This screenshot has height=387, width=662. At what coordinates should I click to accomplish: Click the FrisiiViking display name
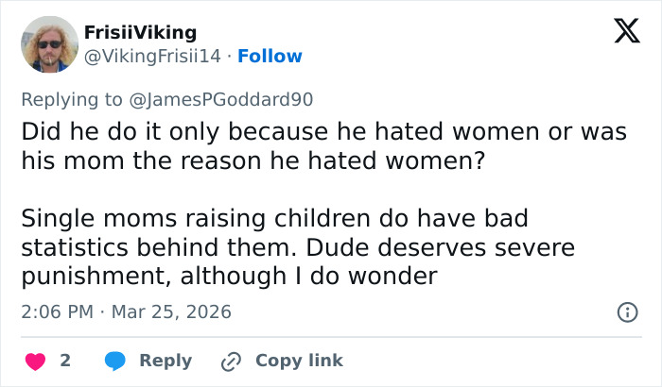(x=142, y=32)
